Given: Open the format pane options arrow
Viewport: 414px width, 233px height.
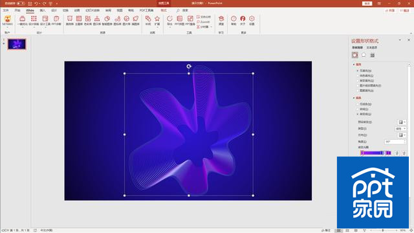Looking at the screenshot, I should [400, 40].
